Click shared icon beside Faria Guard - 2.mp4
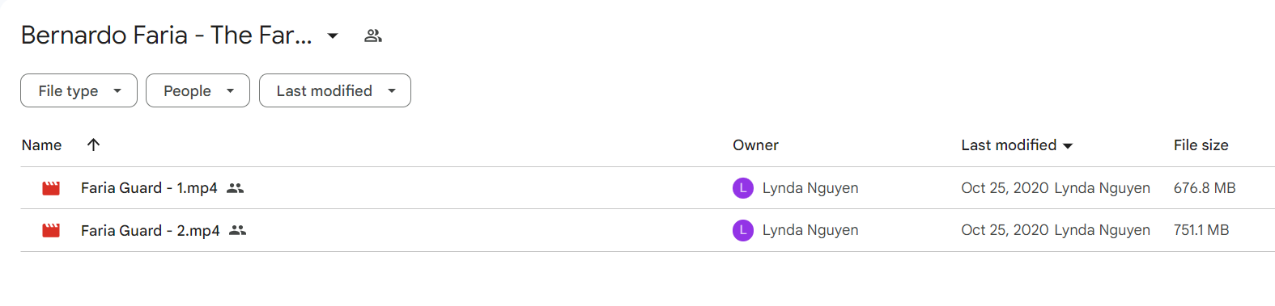Screen dimensions: 1275x306 point(237,230)
